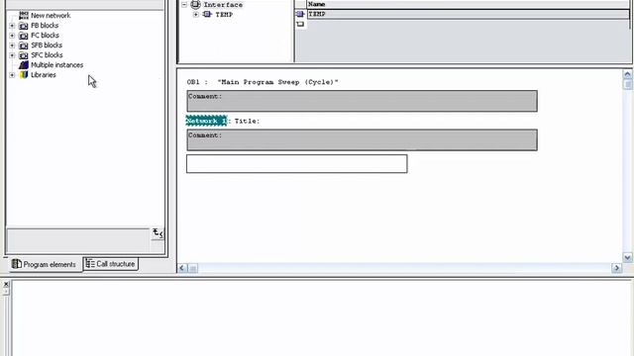Select the SFC blocks label

tap(47, 55)
